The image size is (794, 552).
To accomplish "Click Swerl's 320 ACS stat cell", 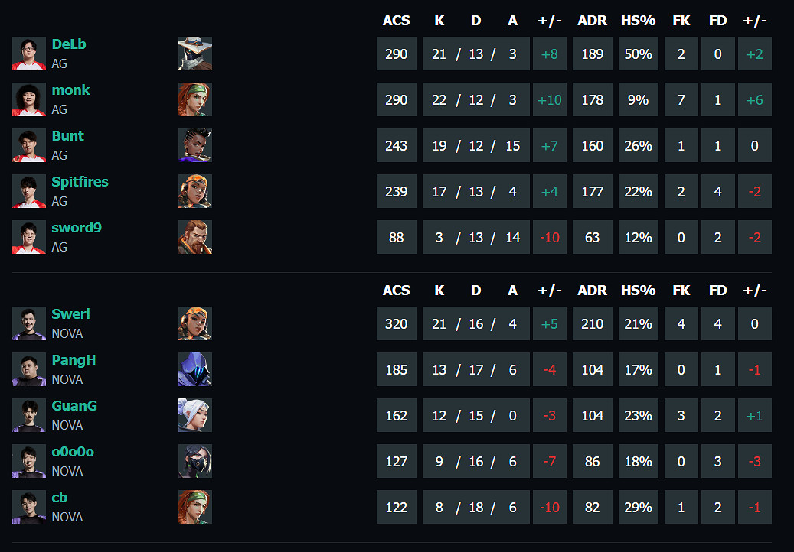I will click(x=396, y=324).
